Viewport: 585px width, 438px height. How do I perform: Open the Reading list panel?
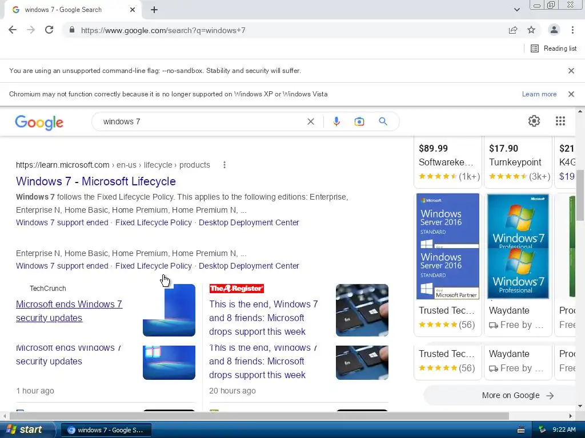coord(554,48)
